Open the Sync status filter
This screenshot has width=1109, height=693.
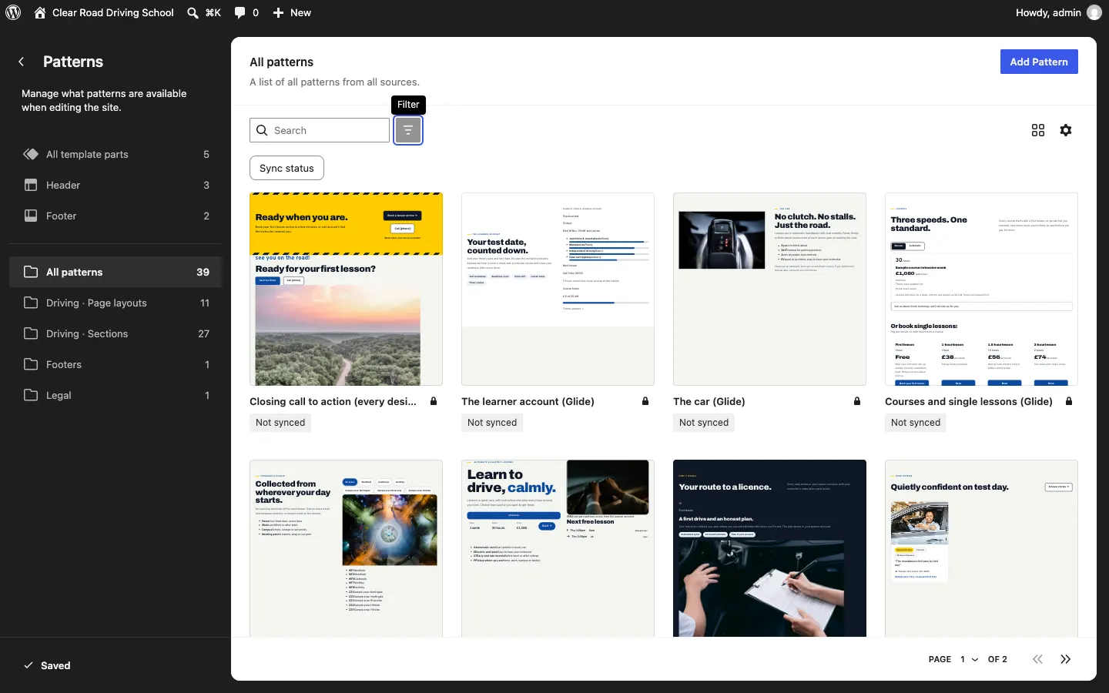click(286, 168)
